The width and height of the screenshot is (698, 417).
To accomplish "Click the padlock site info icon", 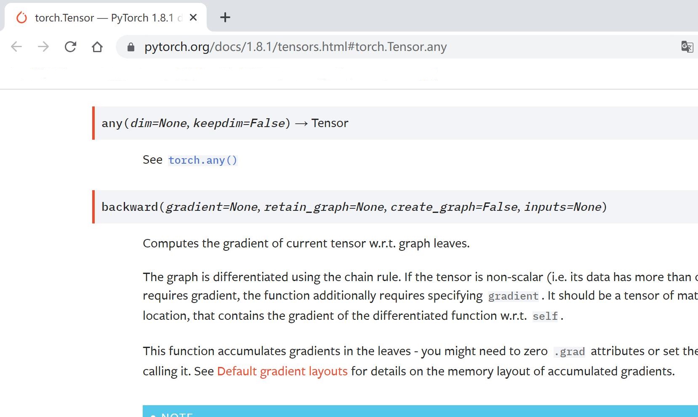I will [131, 47].
